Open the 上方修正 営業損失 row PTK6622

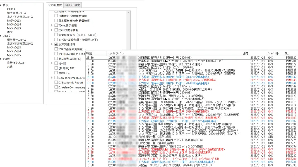coord(192,149)
